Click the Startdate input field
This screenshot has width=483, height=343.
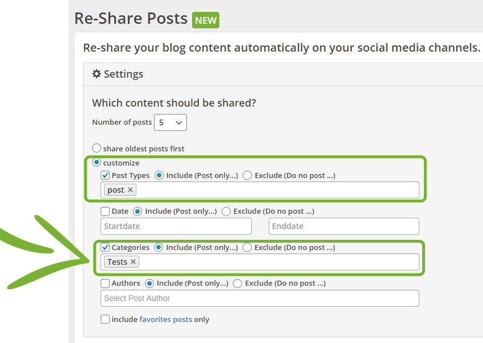pyautogui.click(x=176, y=226)
